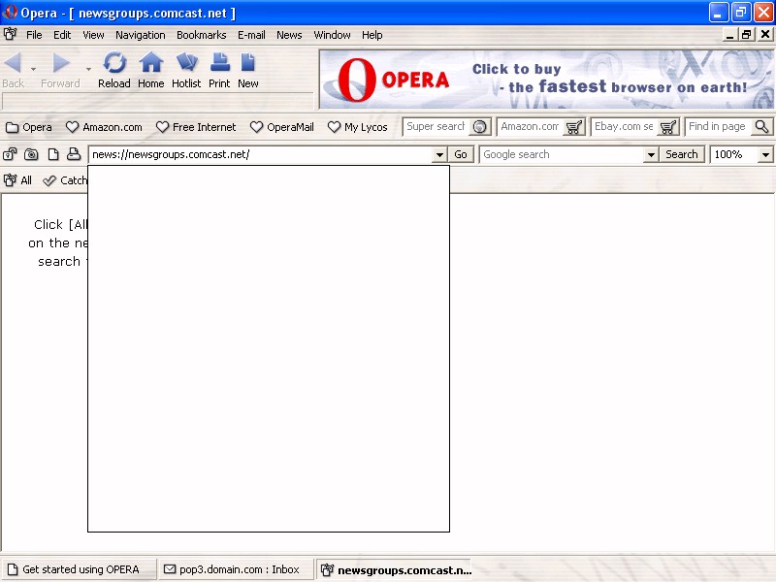Open the My Lycos bookmark
This screenshot has width=776, height=582.
(358, 127)
